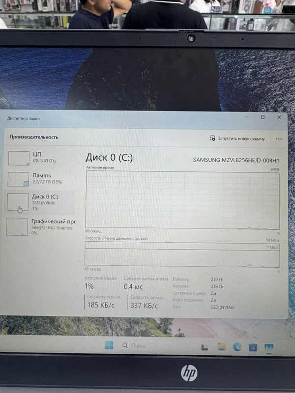Click the Память mini graph thumbnail
The width and height of the screenshot is (295, 393).
click(x=18, y=179)
